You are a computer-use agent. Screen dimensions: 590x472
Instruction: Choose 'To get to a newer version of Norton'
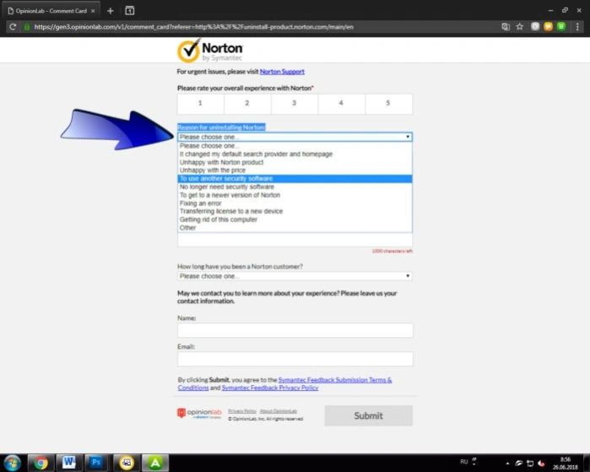(x=295, y=195)
